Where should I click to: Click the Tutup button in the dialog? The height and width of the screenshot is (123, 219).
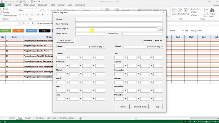point(157,107)
